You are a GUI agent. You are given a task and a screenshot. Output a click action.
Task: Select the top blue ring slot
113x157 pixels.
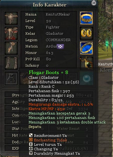[x=86, y=18]
